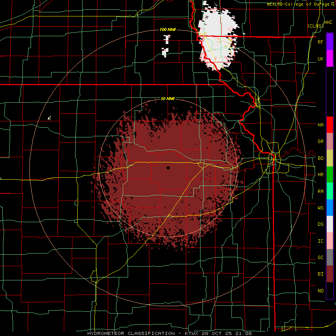The height and width of the screenshot is (336, 336).
Task: Select the yellow BD legend color block
Action: (x=330, y=158)
